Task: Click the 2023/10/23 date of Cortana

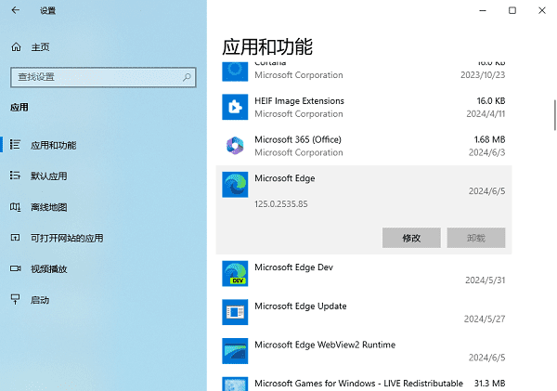Action: pos(483,75)
